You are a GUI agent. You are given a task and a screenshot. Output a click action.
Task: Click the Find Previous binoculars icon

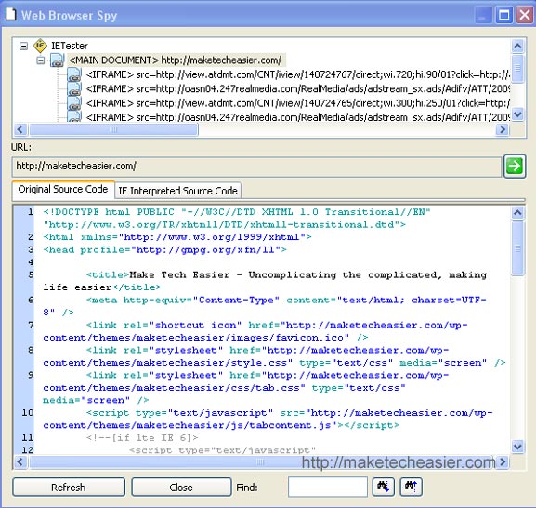click(x=411, y=487)
